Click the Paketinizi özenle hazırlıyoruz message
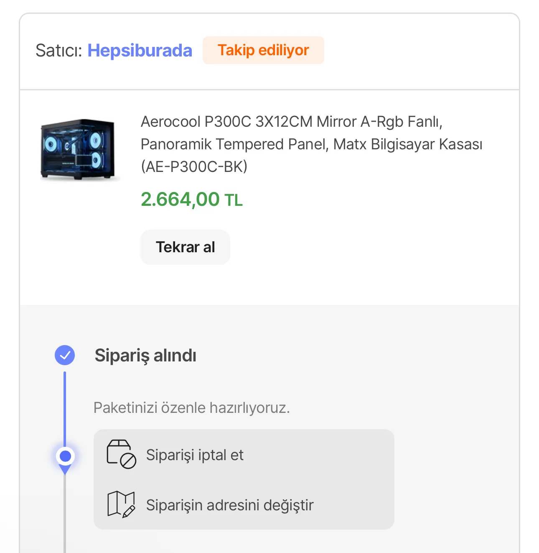This screenshot has width=539, height=553. click(191, 407)
